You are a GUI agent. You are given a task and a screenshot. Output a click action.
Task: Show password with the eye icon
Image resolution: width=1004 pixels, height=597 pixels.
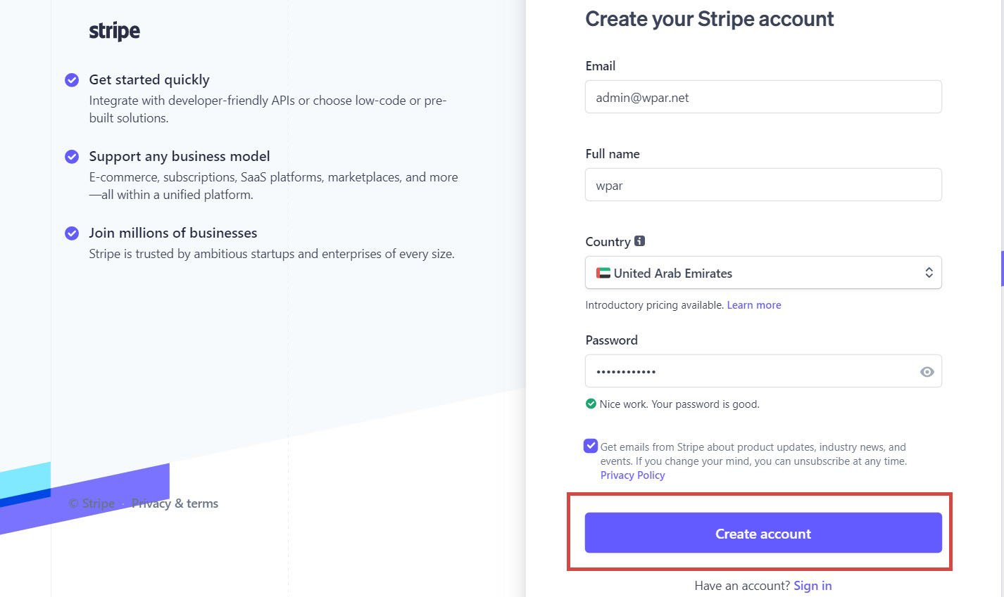point(927,372)
